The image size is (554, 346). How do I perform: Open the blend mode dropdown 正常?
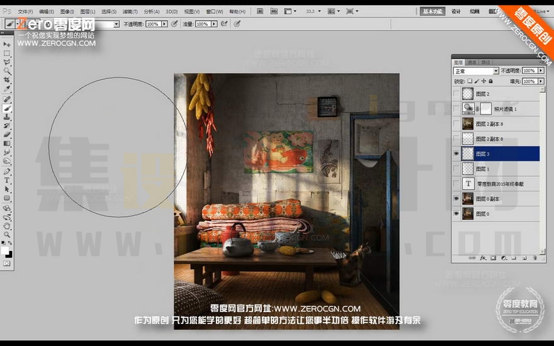pyautogui.click(x=476, y=71)
